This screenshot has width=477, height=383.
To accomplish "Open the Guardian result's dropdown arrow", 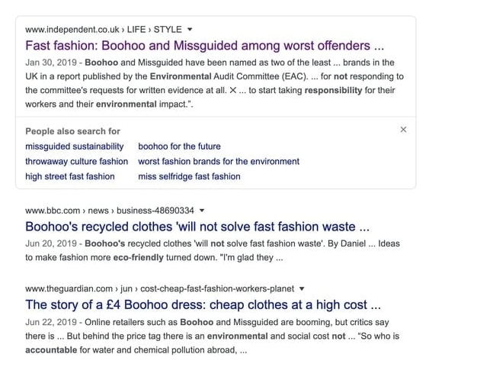I will (x=303, y=289).
